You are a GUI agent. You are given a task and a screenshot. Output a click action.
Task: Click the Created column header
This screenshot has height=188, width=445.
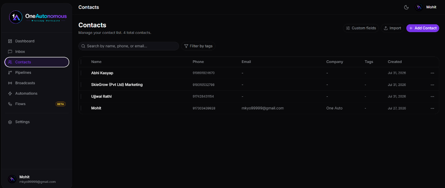click(395, 62)
